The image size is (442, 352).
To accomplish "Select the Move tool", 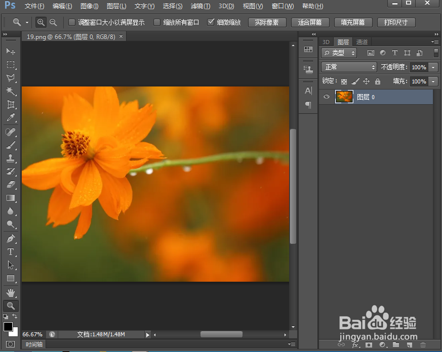I will (x=11, y=51).
